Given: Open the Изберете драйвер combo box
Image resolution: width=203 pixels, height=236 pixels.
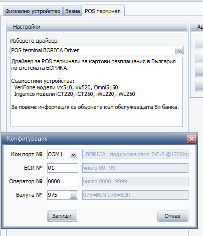Looking at the screenshot, I should click(97, 50).
